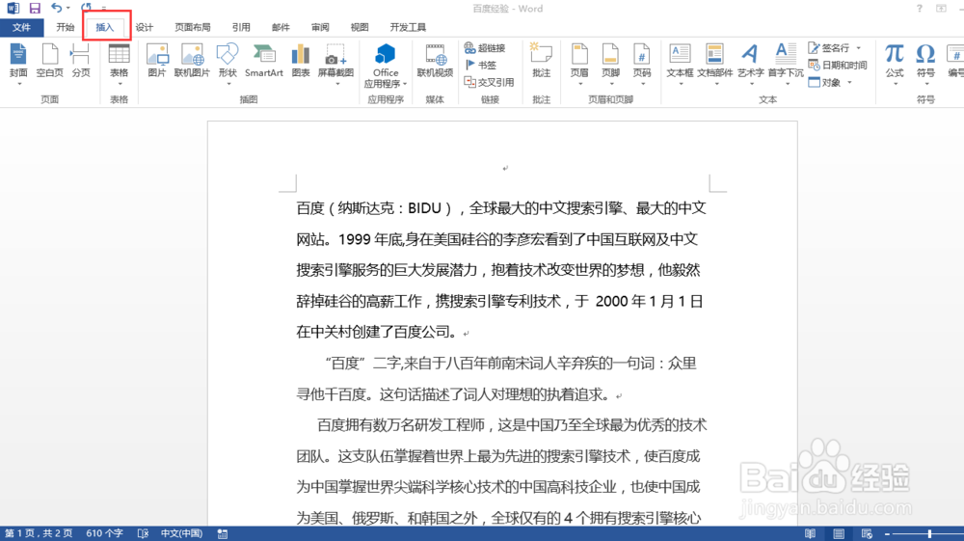Open Word Help question mark
Image resolution: width=964 pixels, height=541 pixels.
(919, 9)
